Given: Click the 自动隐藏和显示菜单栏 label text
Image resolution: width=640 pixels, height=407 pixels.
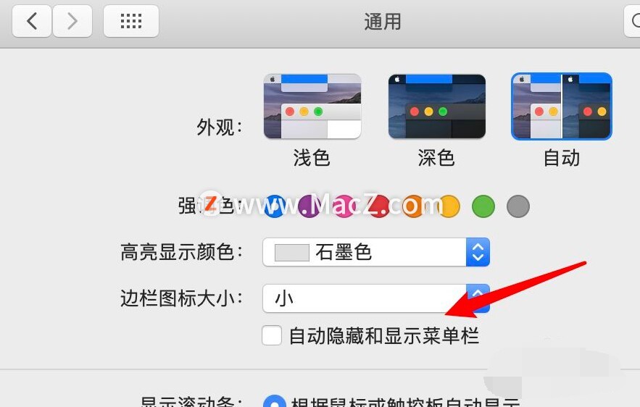Looking at the screenshot, I should 383,335.
